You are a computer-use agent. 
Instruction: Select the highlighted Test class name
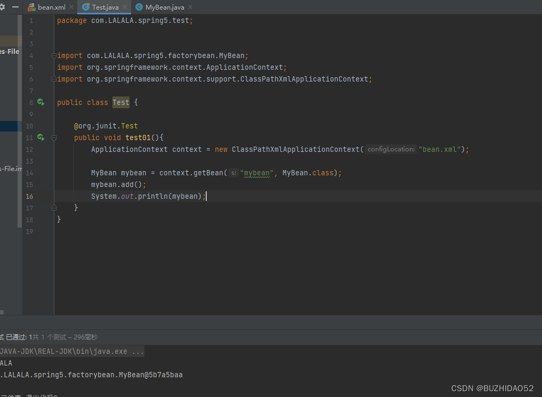pyautogui.click(x=120, y=102)
